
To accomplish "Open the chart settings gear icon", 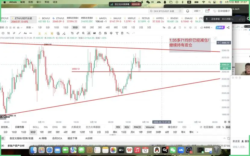I will click(190, 27).
